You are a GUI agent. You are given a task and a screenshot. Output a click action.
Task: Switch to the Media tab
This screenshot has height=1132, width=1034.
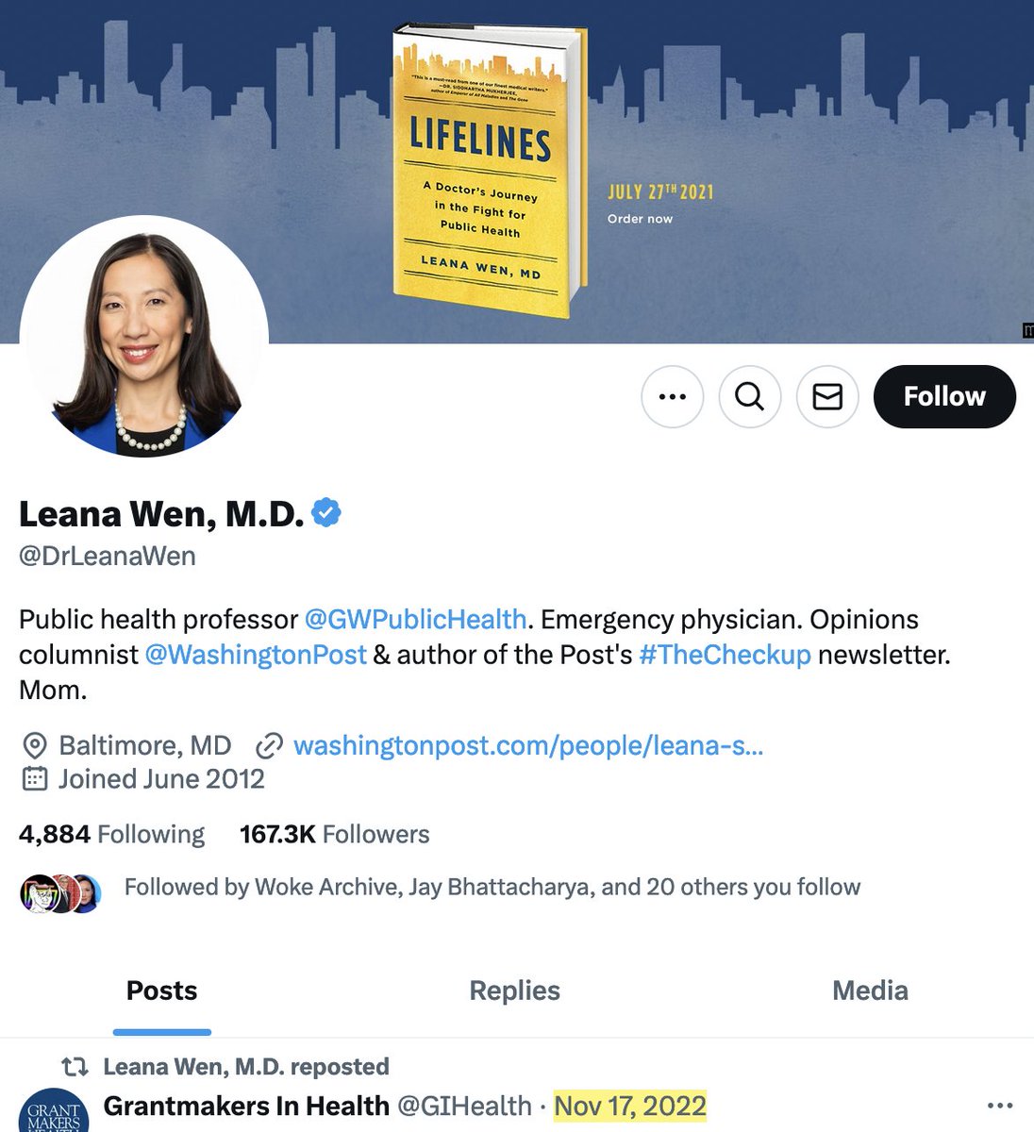tap(870, 990)
